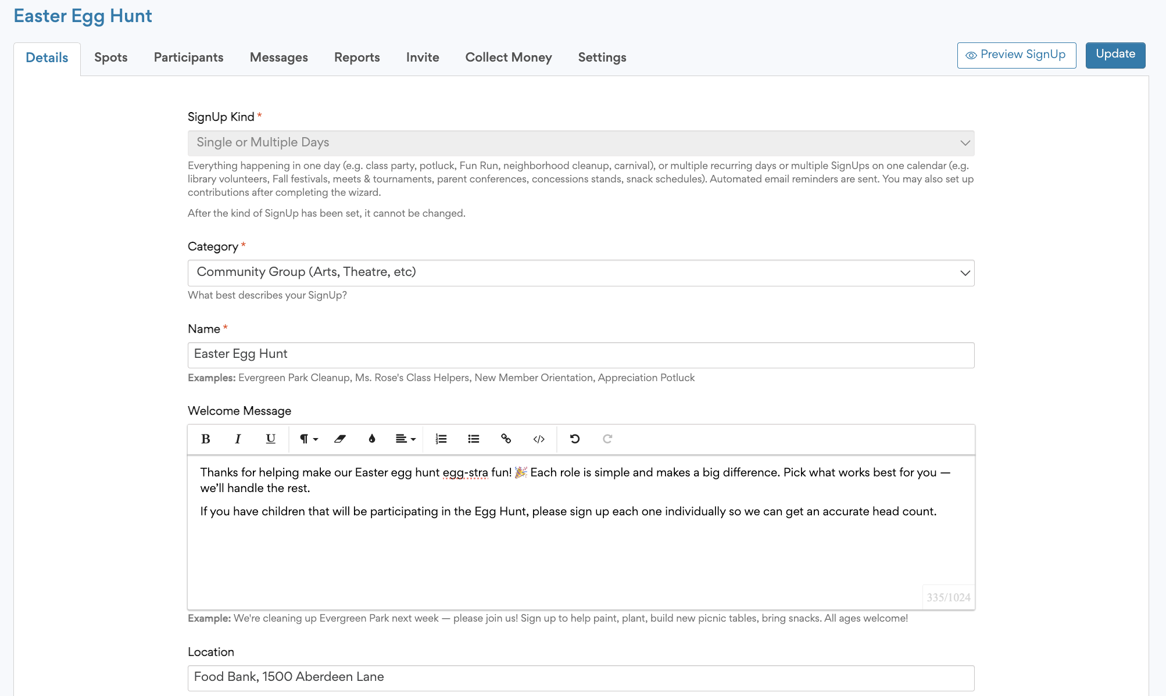Open the Collect Money tab
Viewport: 1166px width, 696px height.
[508, 58]
